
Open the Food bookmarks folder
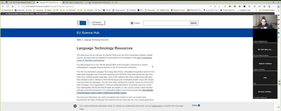(29, 10)
